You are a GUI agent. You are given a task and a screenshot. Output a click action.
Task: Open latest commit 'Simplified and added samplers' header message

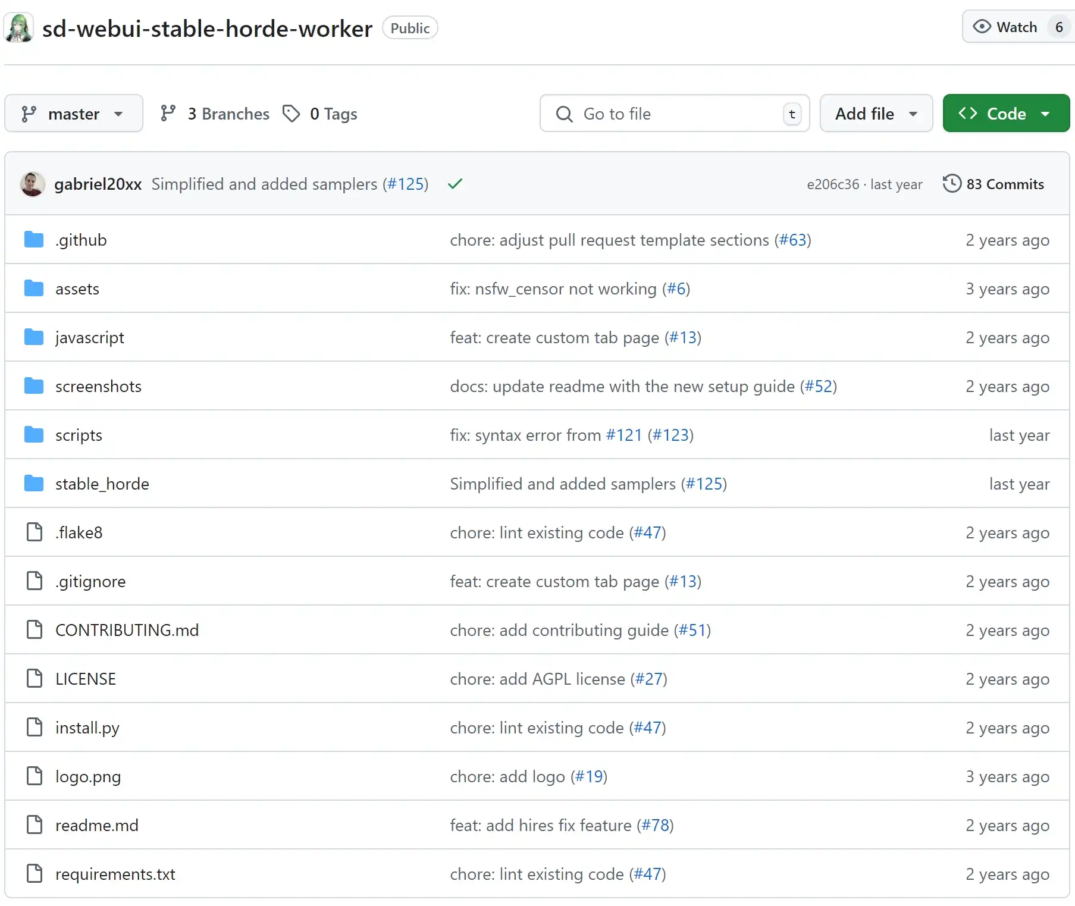click(x=264, y=184)
